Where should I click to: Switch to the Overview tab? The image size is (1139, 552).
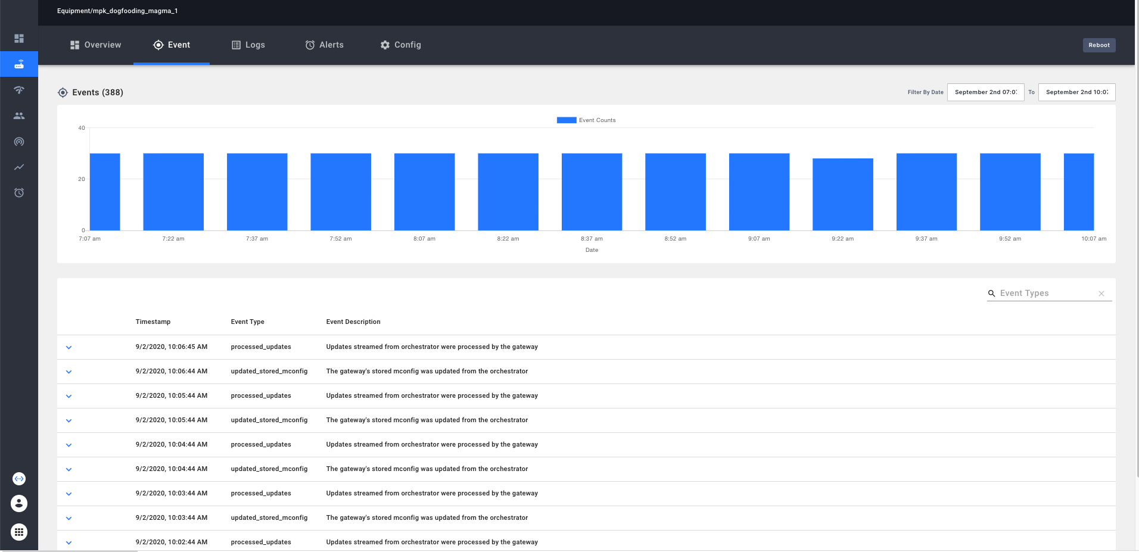tap(95, 45)
